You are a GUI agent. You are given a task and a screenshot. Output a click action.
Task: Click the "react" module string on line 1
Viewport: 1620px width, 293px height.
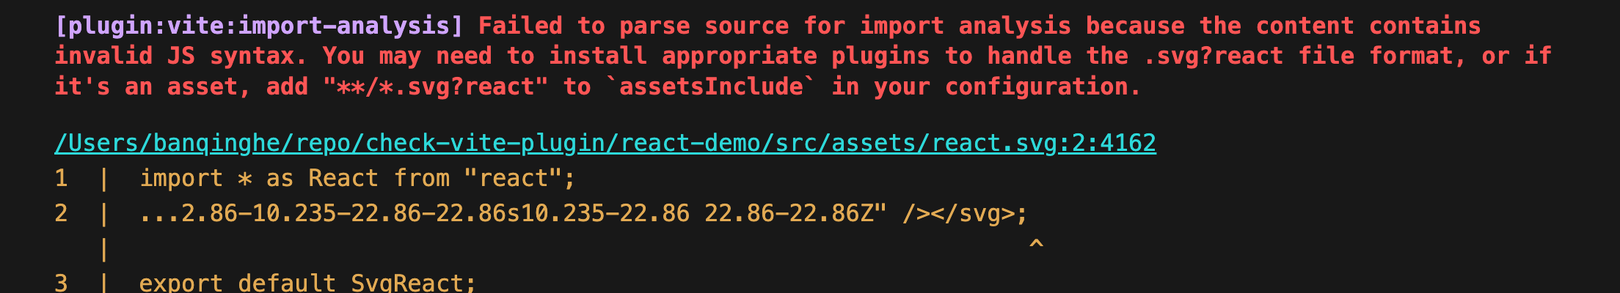point(519,178)
